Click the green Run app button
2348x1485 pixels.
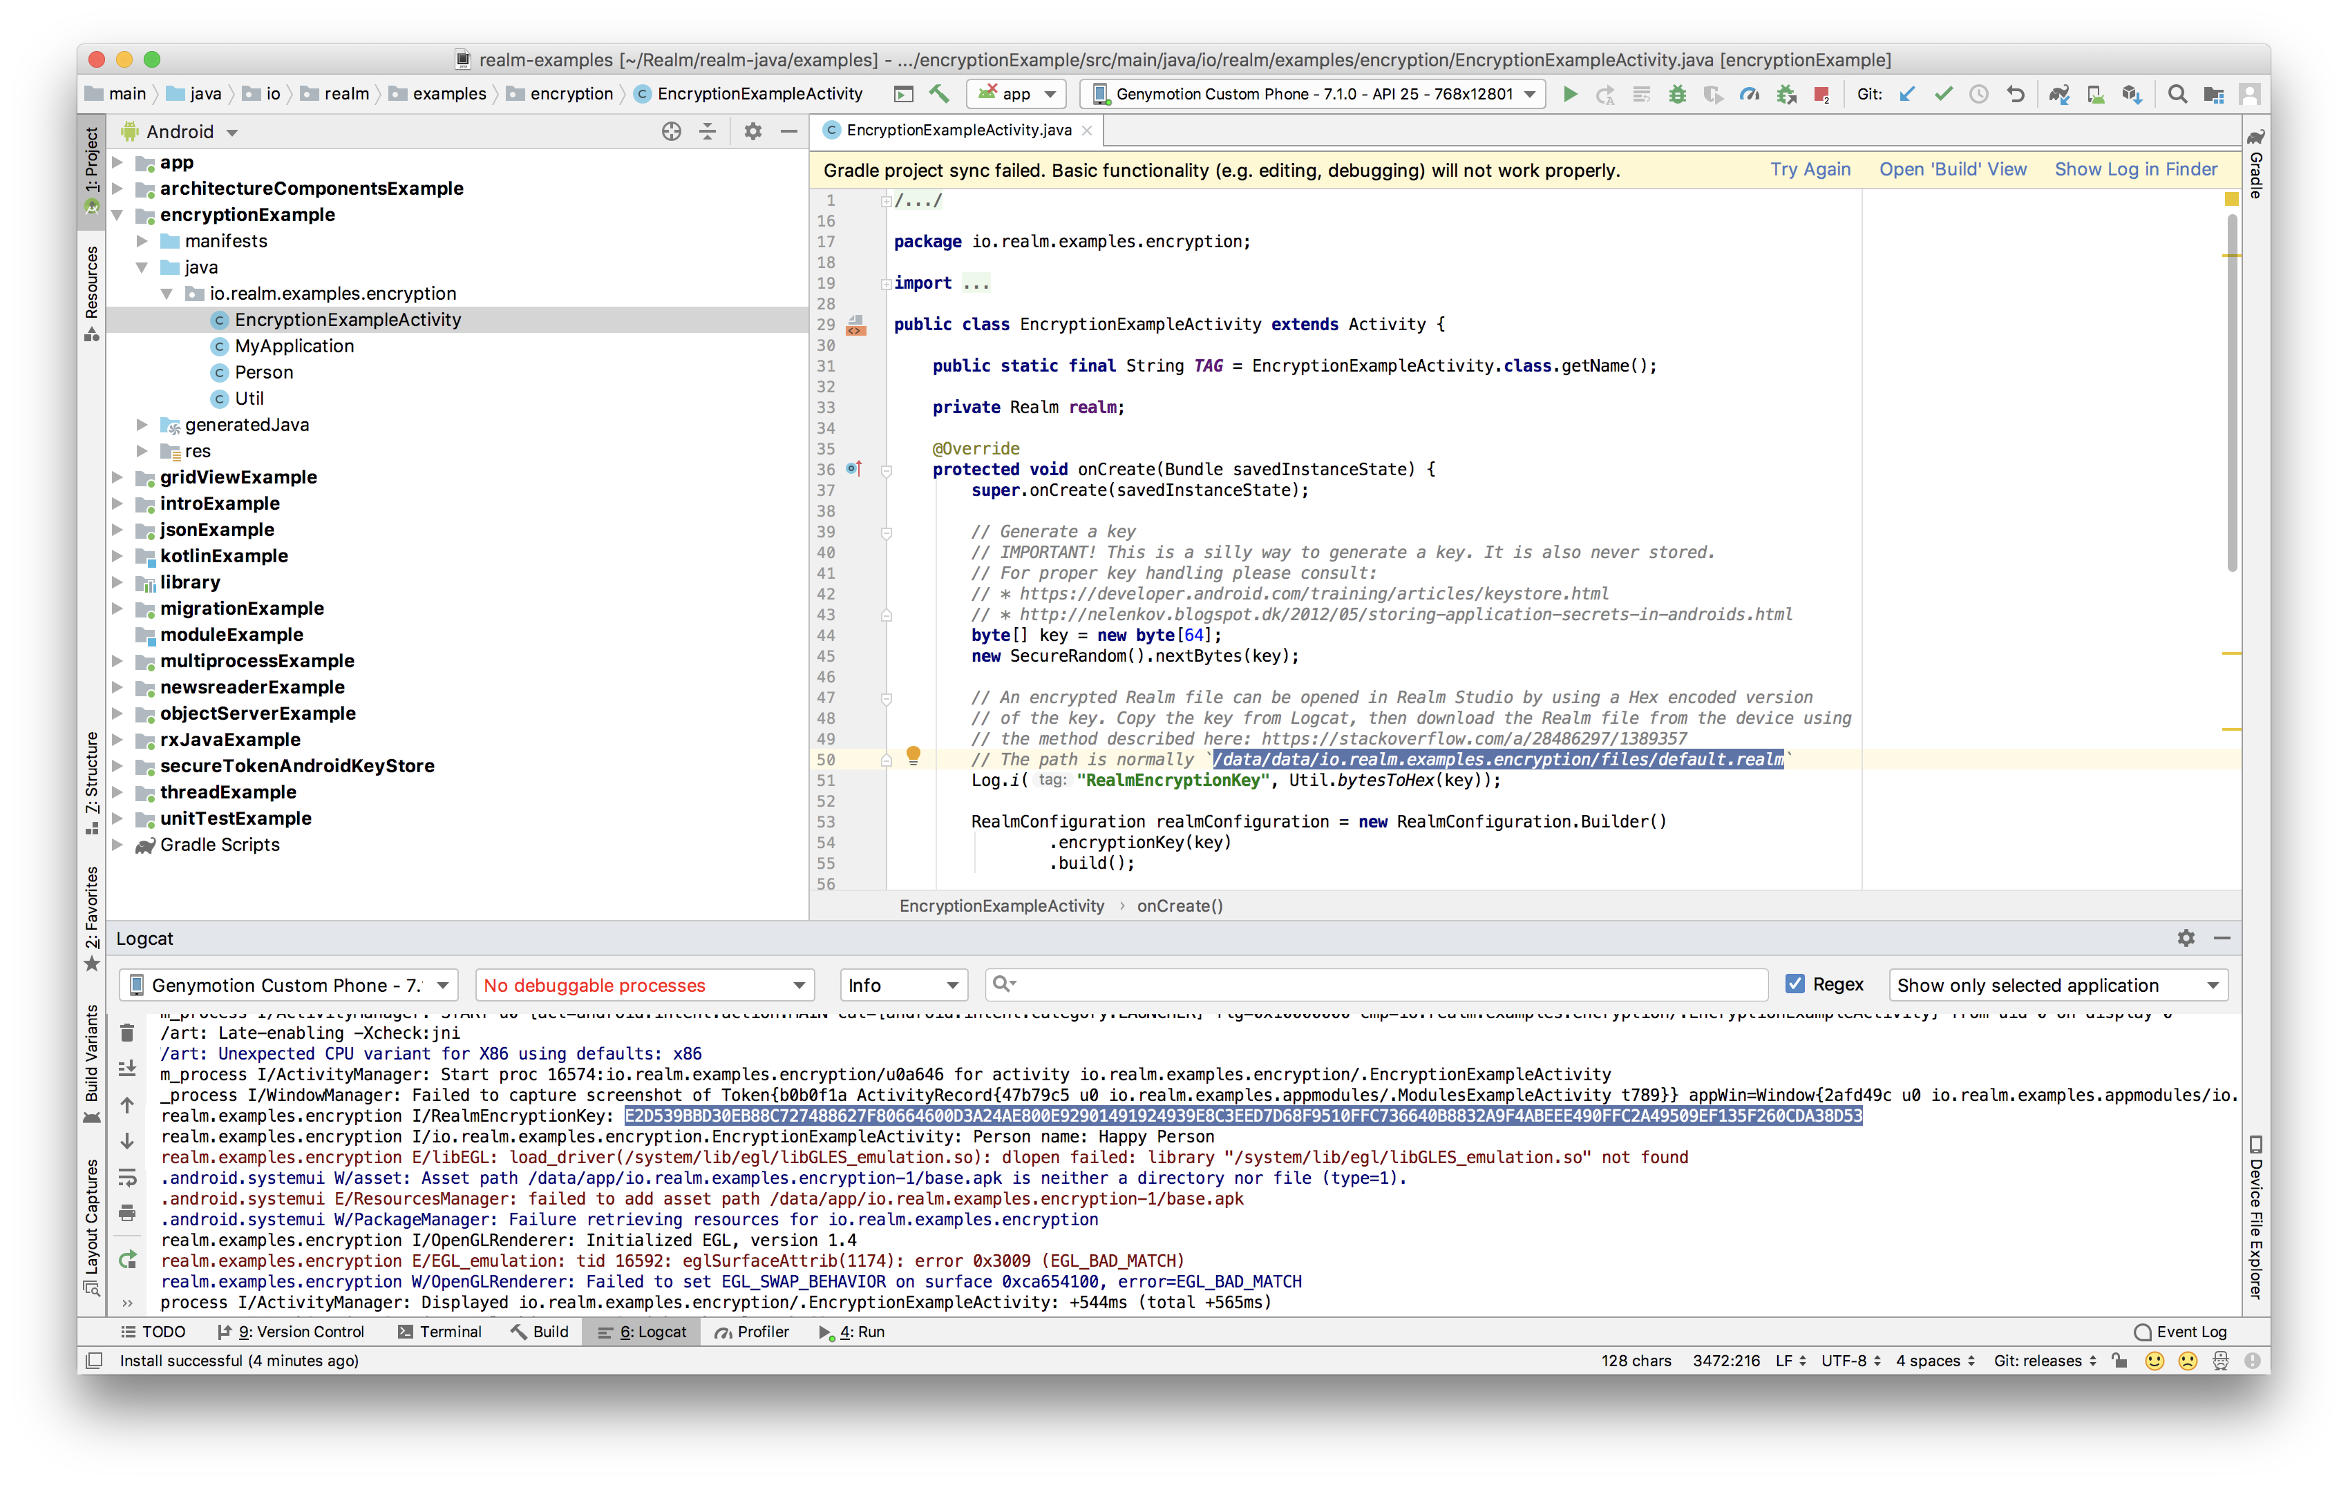(1569, 95)
